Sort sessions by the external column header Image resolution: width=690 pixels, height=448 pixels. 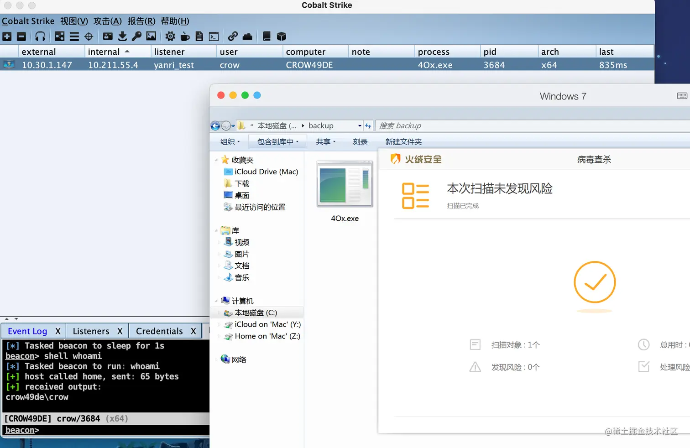(x=52, y=52)
